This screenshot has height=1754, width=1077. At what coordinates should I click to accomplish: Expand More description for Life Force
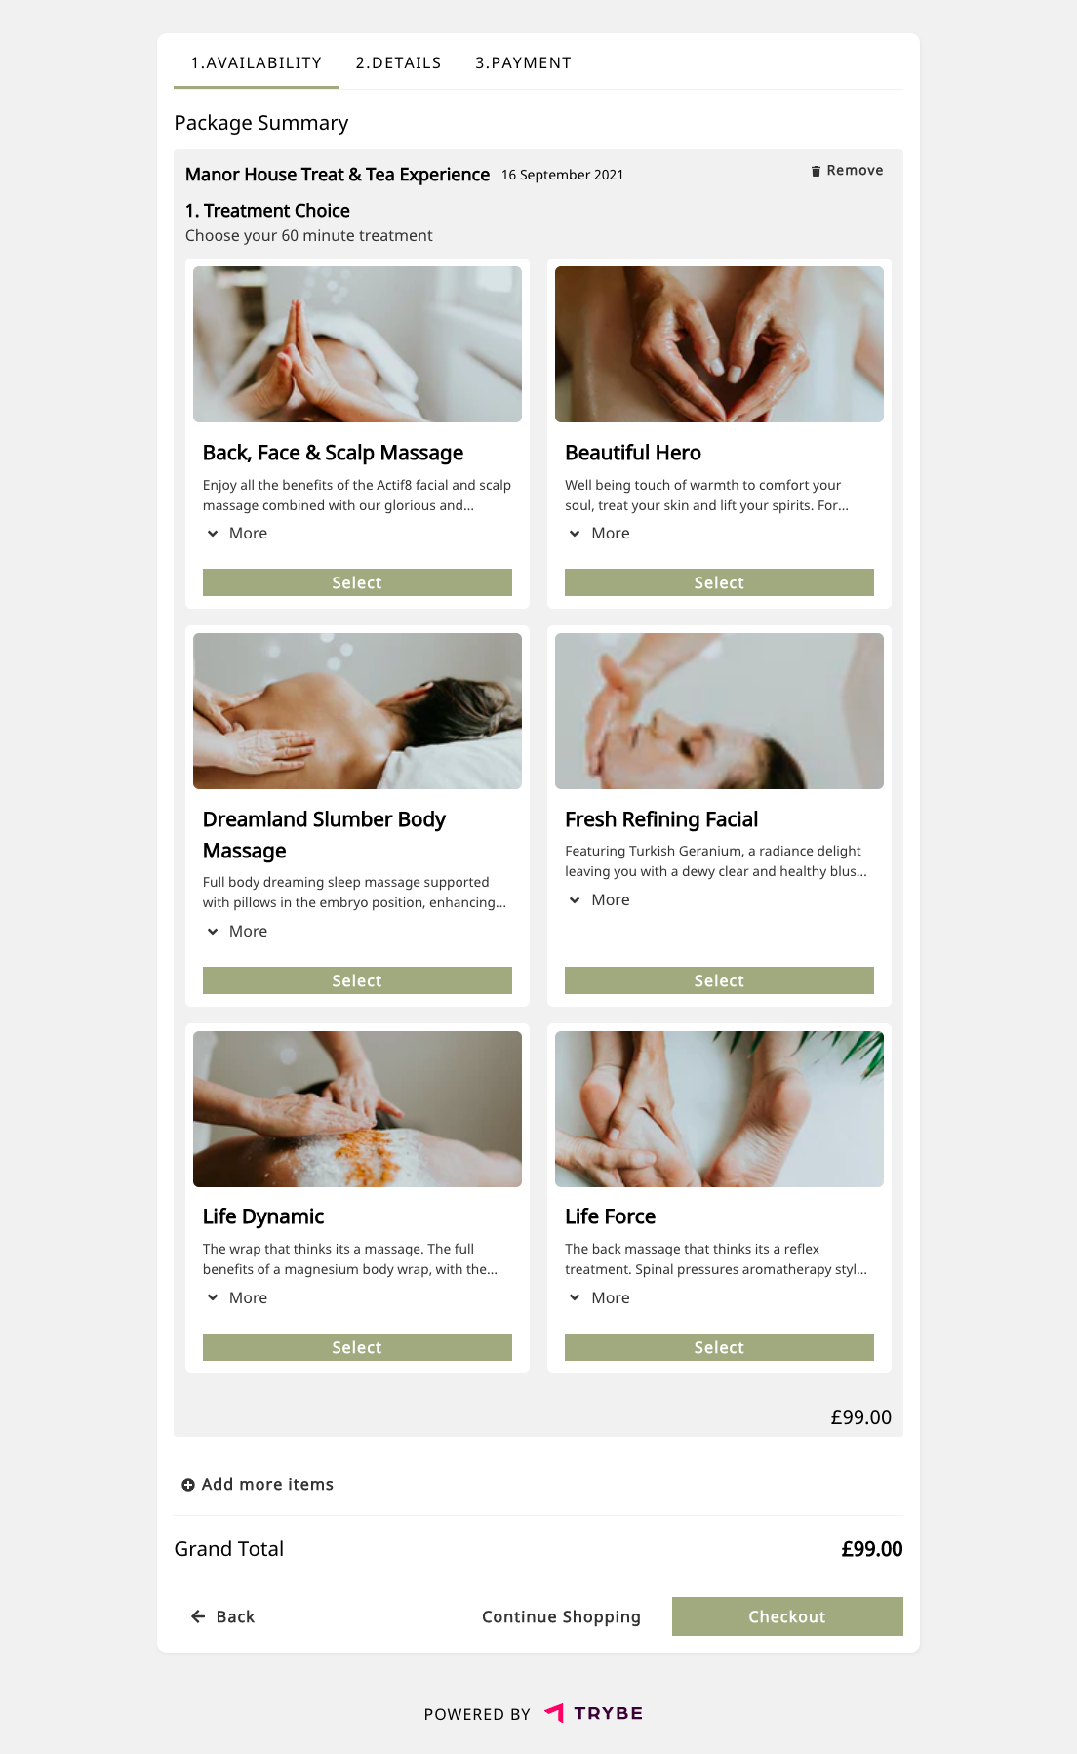coord(599,1298)
